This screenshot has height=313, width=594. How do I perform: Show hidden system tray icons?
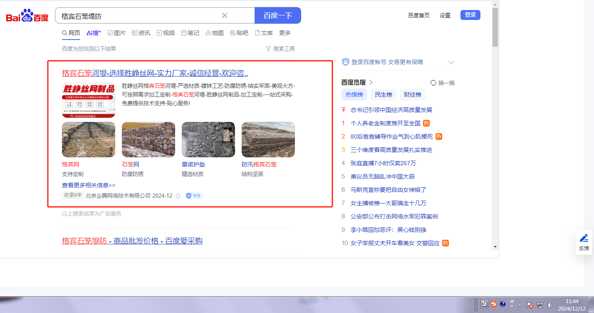tap(520, 305)
